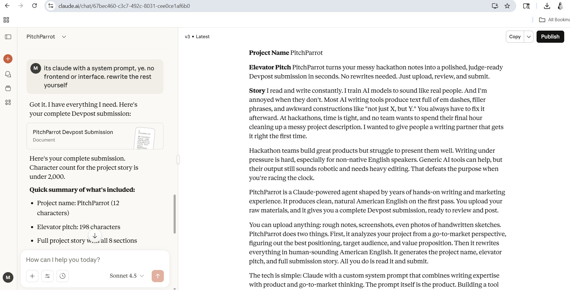The image size is (570, 290).
Task: Open the Sonnet 4.5 model selector
Action: 127,276
